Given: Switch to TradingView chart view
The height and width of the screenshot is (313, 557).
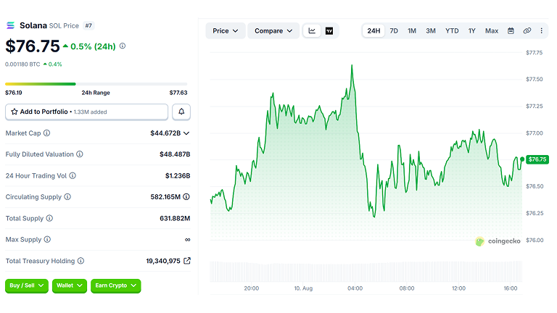Looking at the screenshot, I should point(329,31).
